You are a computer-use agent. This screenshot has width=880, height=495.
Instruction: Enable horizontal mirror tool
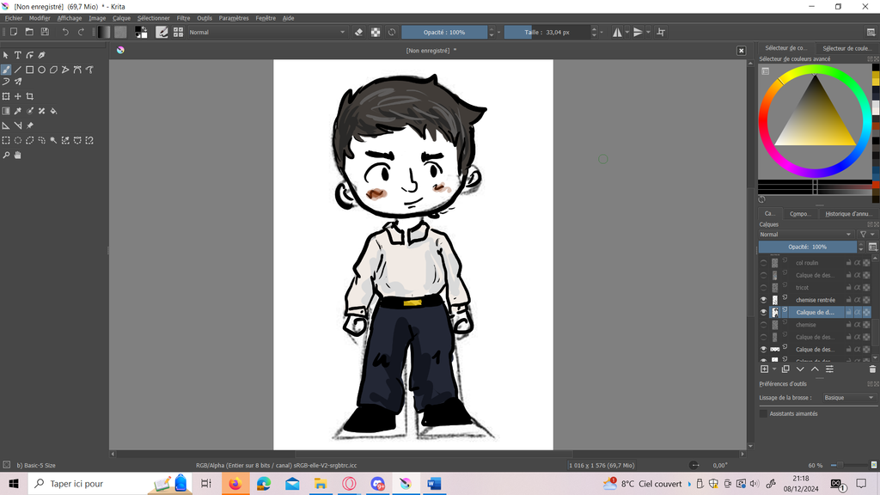point(616,32)
